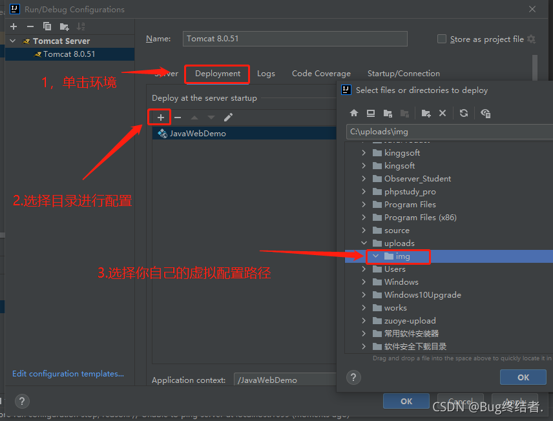
Task: Move deployment entry down
Action: [211, 118]
